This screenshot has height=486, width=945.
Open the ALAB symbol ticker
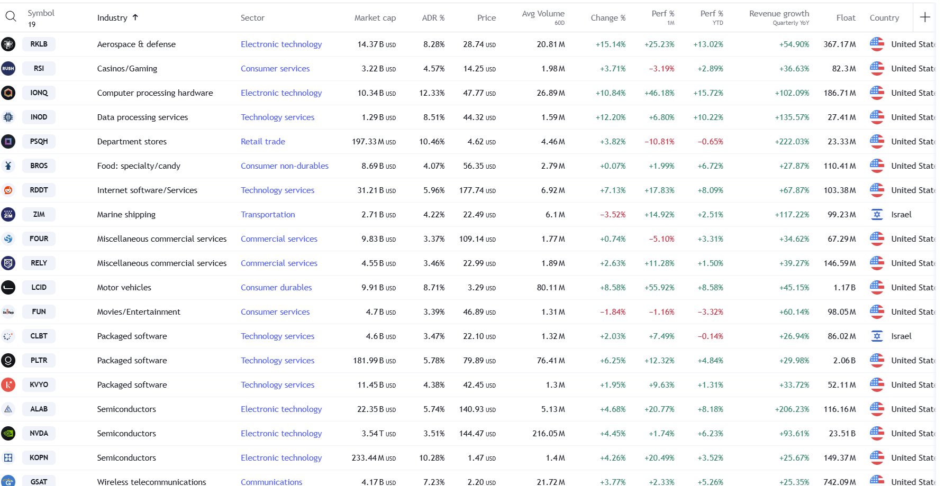[39, 409]
